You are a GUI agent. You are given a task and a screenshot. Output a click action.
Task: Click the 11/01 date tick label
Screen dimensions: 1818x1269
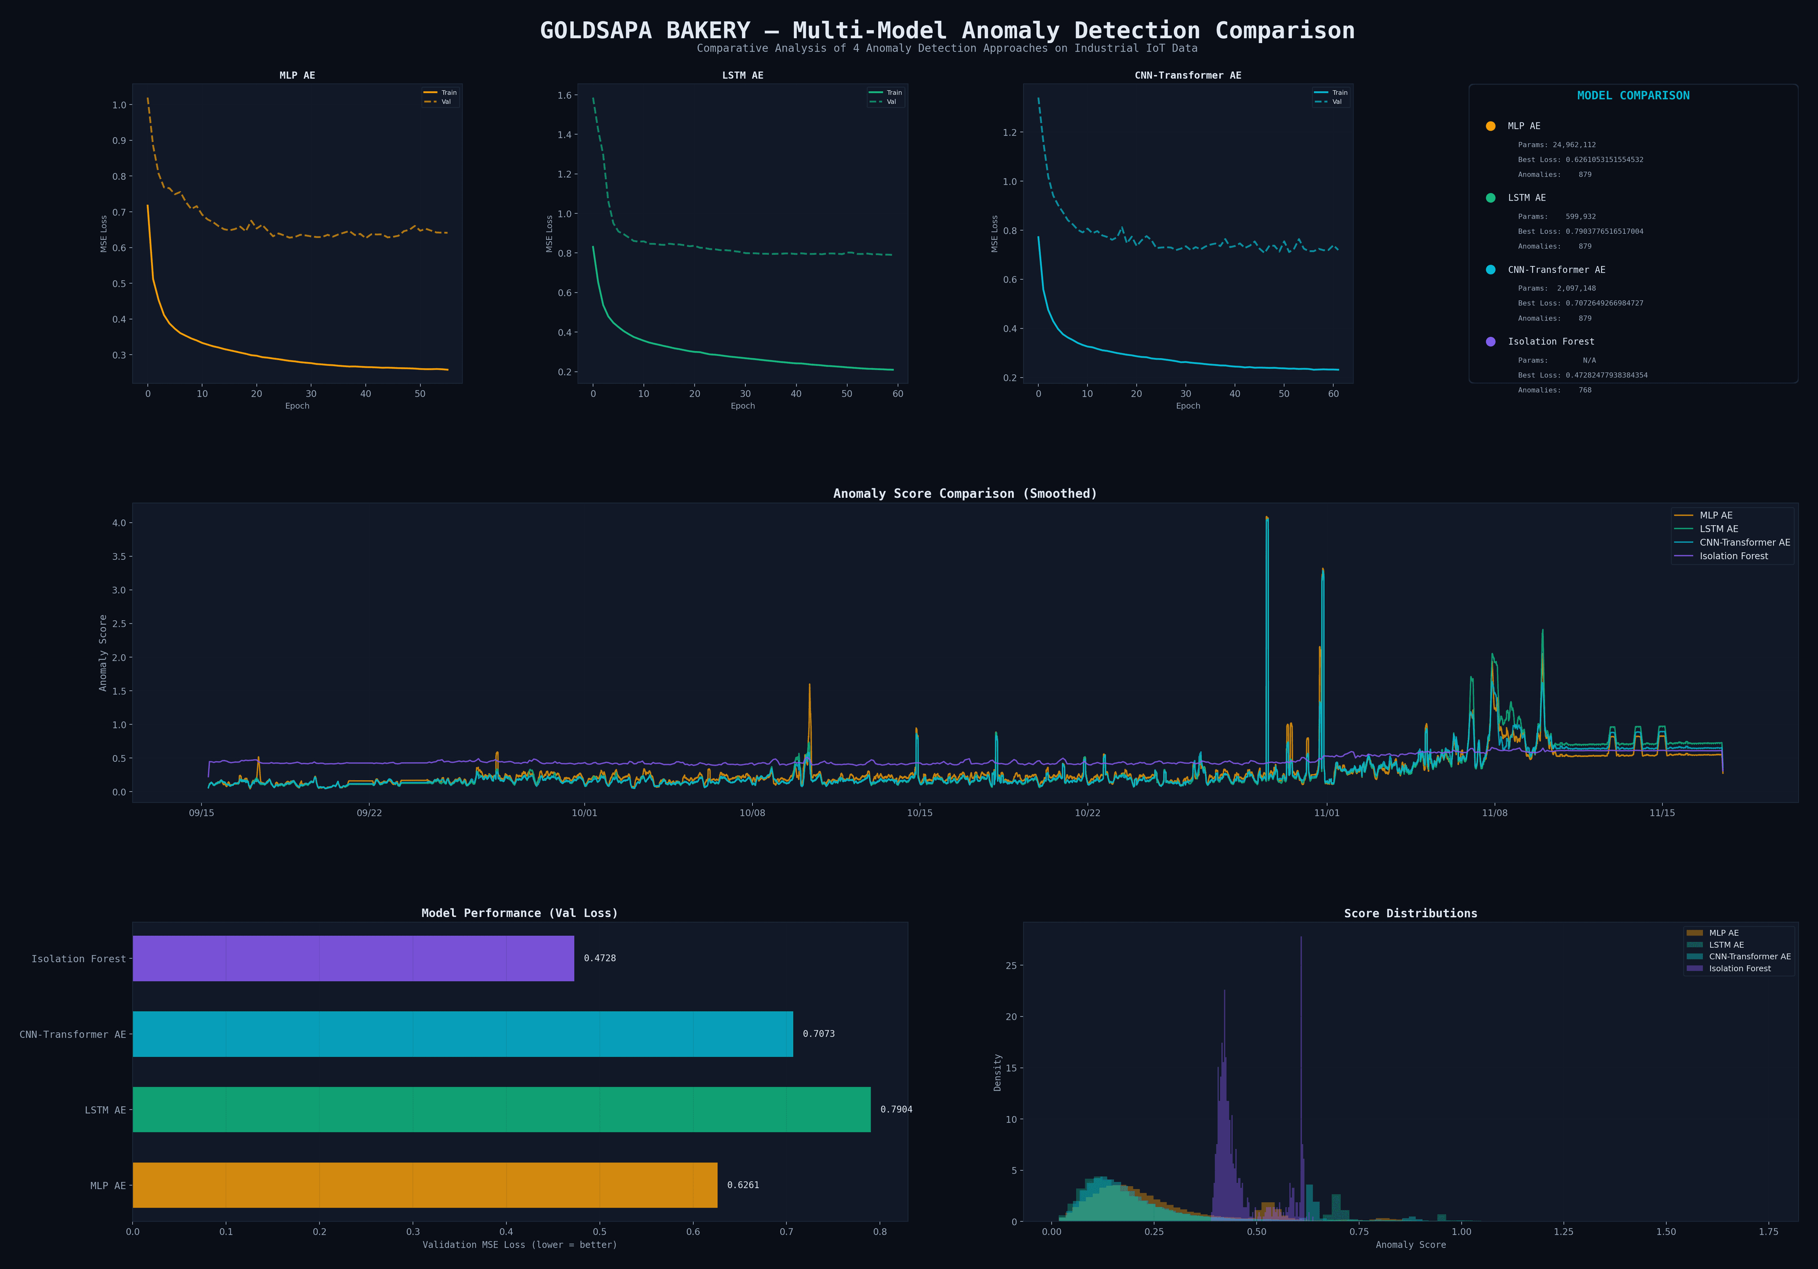click(1326, 812)
